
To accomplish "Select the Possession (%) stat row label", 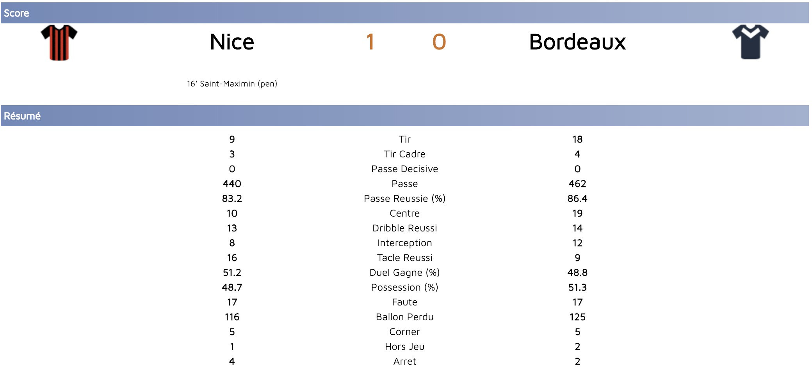I will 404,288.
